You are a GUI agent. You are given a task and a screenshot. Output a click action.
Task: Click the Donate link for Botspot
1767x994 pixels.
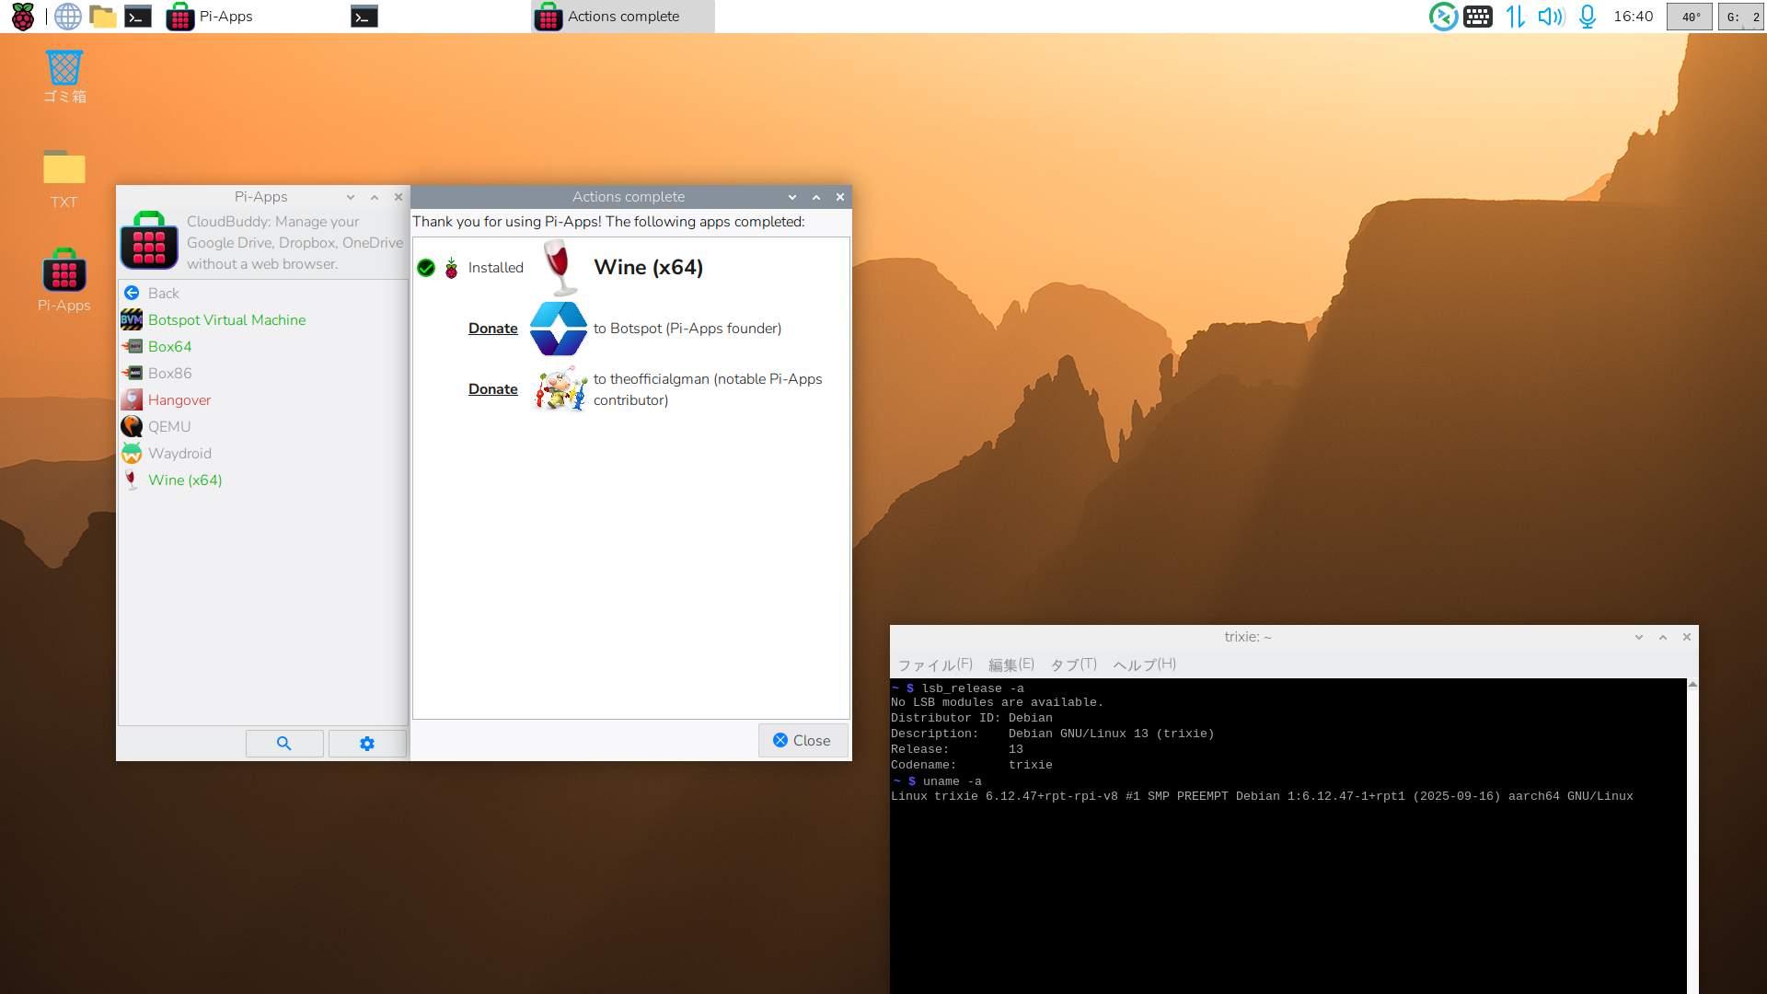click(492, 329)
